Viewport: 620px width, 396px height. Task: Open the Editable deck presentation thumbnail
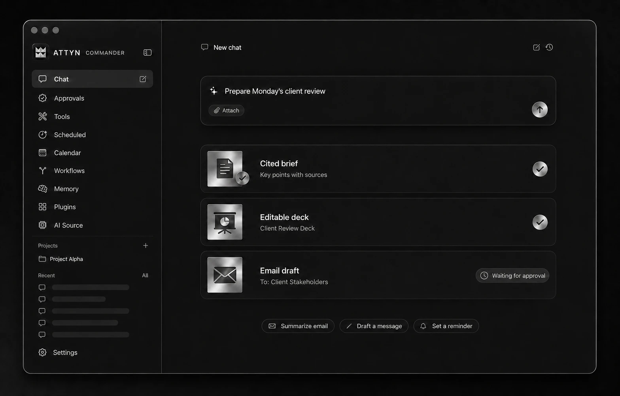(x=225, y=222)
